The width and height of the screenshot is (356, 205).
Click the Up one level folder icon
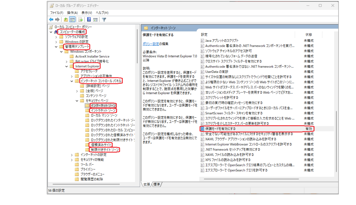66,19
